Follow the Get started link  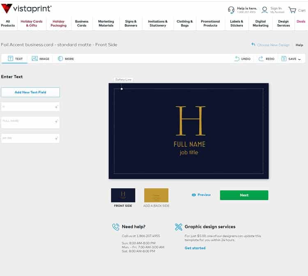point(195,248)
